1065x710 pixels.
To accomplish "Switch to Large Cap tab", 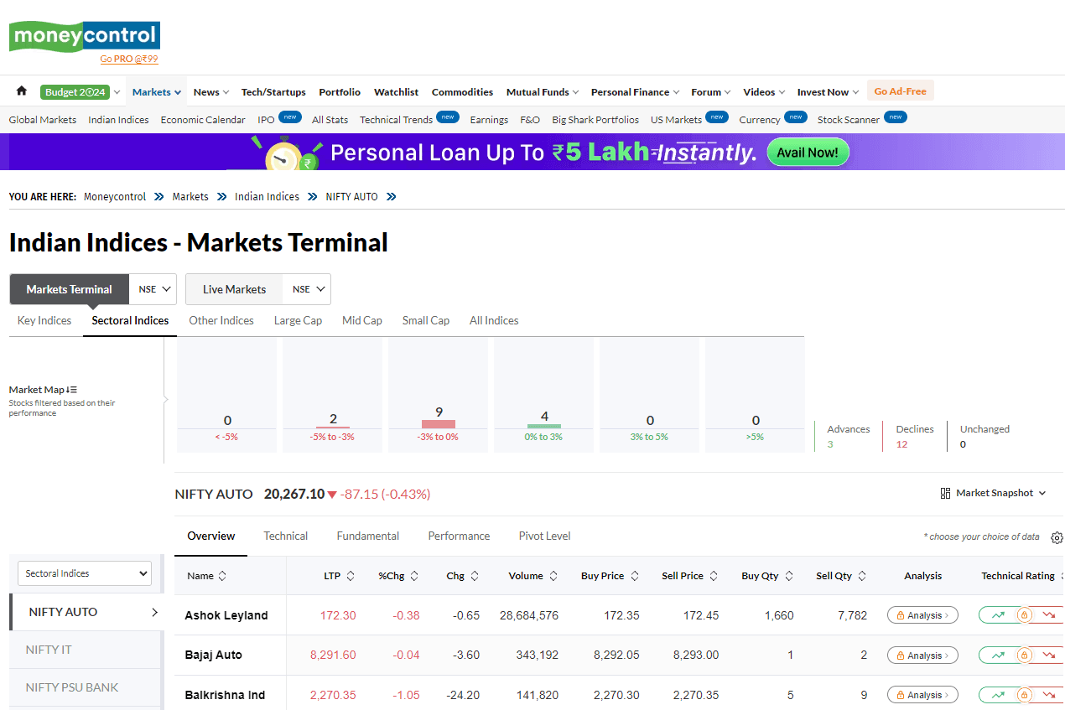I will point(298,320).
